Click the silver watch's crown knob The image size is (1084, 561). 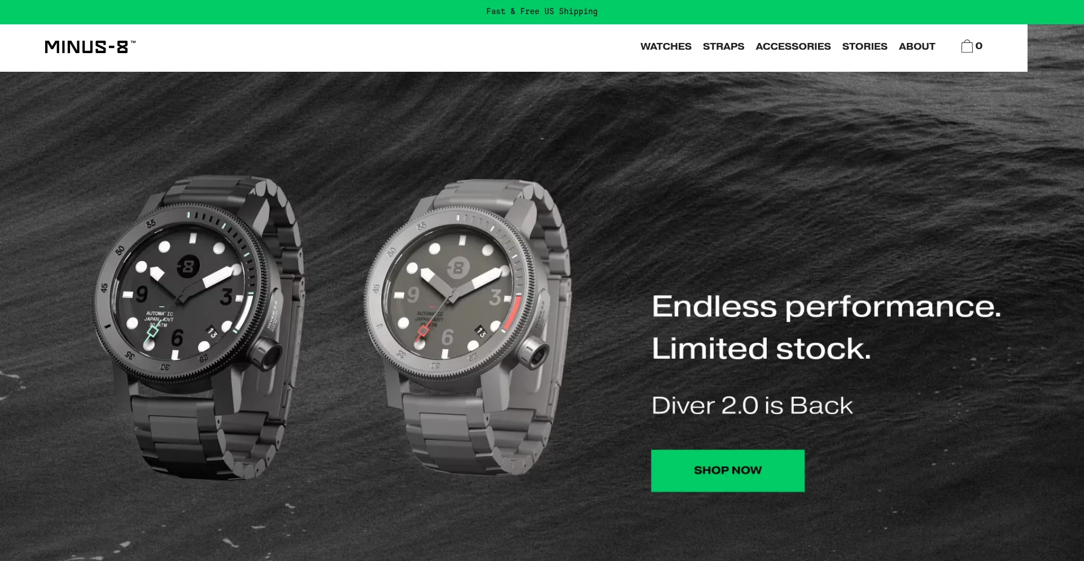[532, 352]
